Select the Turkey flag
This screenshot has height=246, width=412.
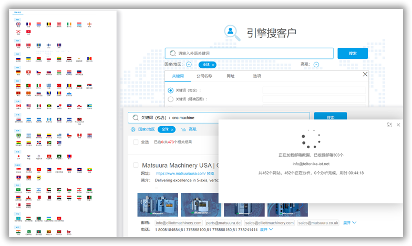coord(59,85)
